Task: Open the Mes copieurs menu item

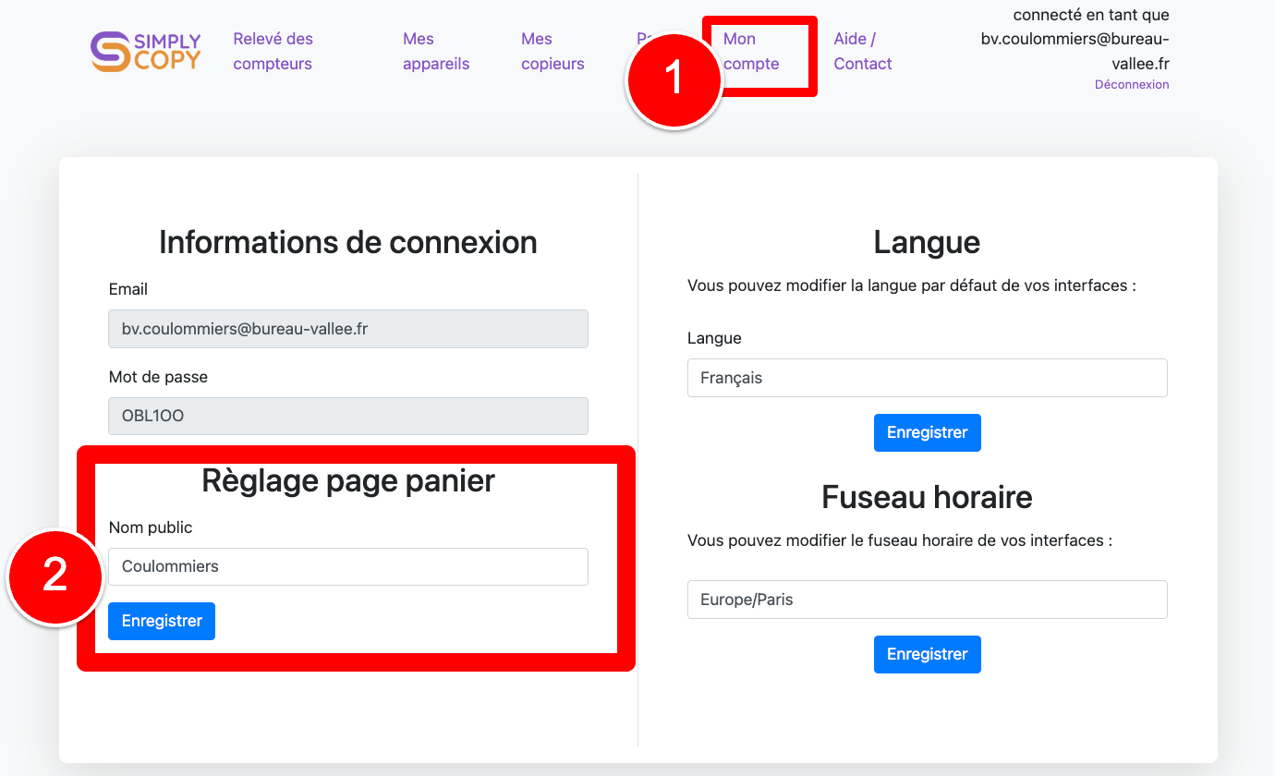Action: (x=552, y=52)
